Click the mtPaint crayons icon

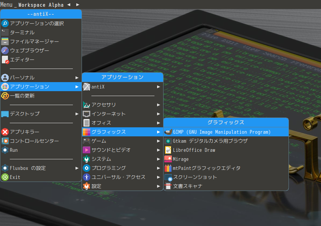click(x=168, y=168)
